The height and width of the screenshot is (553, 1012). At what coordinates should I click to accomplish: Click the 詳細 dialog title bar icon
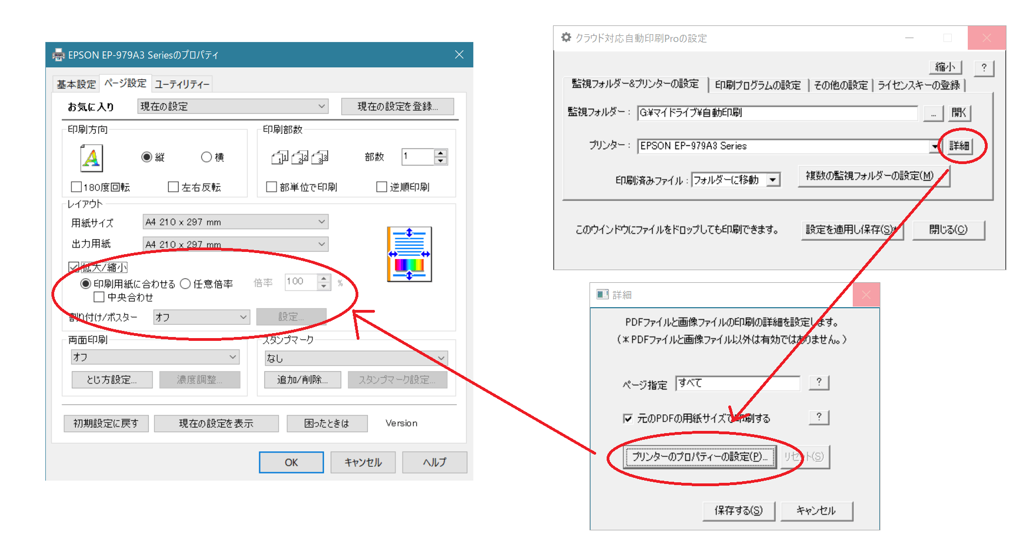602,294
